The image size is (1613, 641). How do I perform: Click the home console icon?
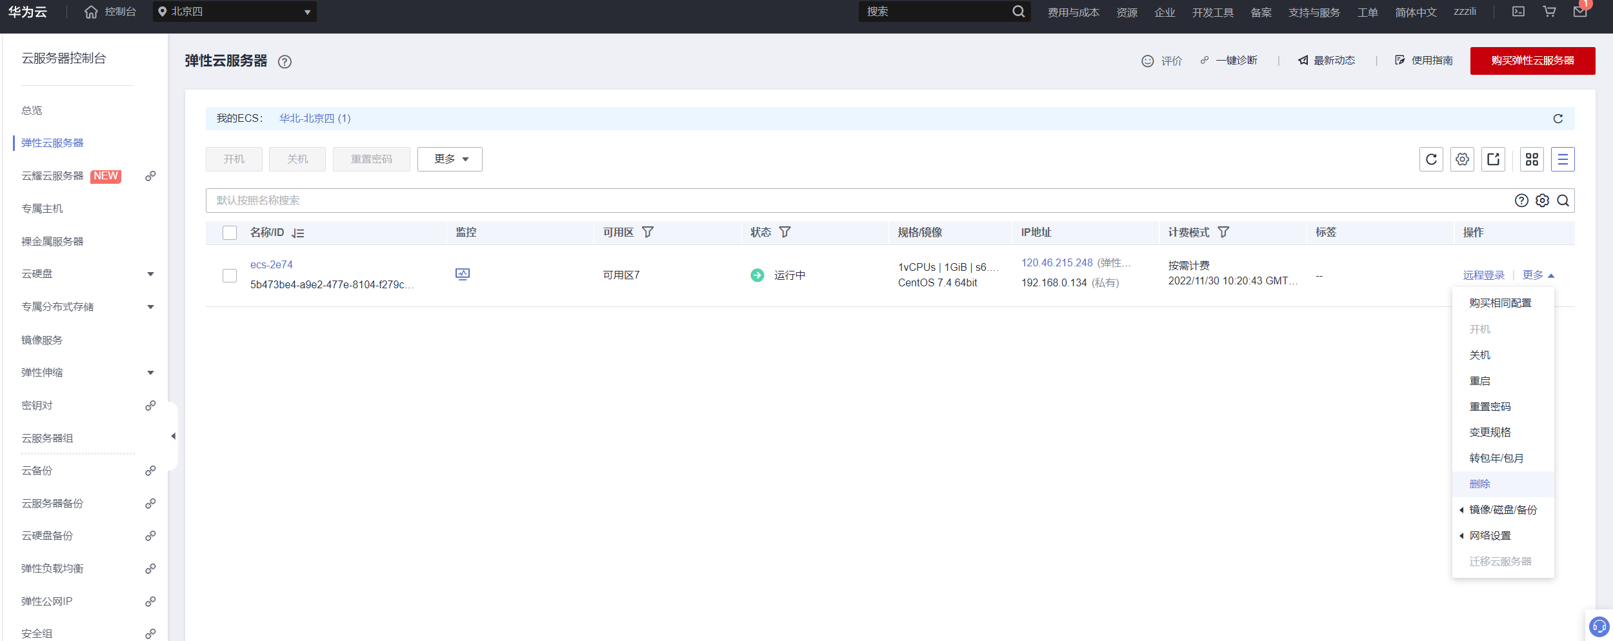click(x=91, y=12)
